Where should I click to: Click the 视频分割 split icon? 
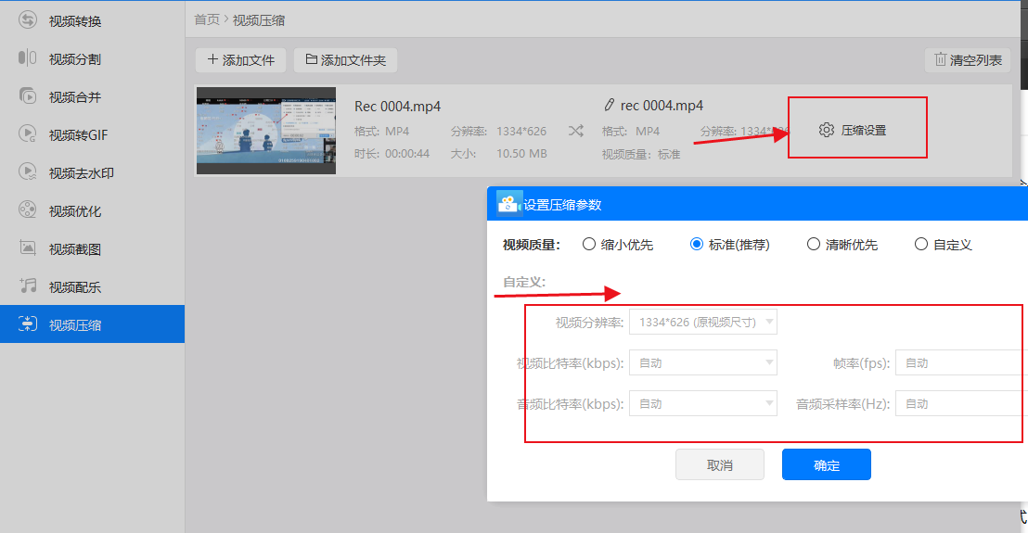[28, 58]
